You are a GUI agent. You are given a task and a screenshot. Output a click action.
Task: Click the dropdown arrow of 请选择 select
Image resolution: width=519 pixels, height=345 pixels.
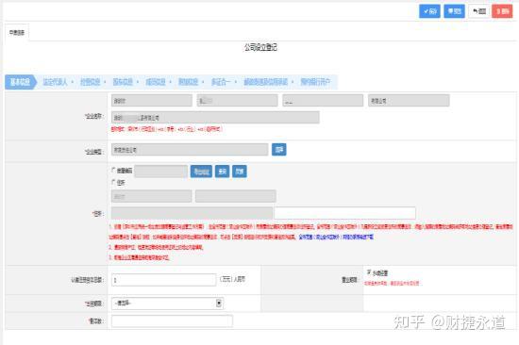coord(219,304)
